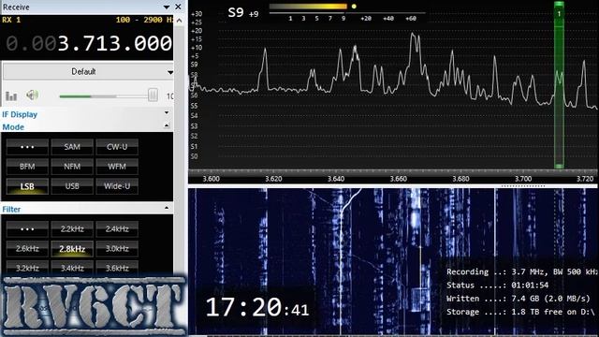Screen dimensions: 599x337
Task: Set filter to 3.4kHz
Action: tap(72, 268)
